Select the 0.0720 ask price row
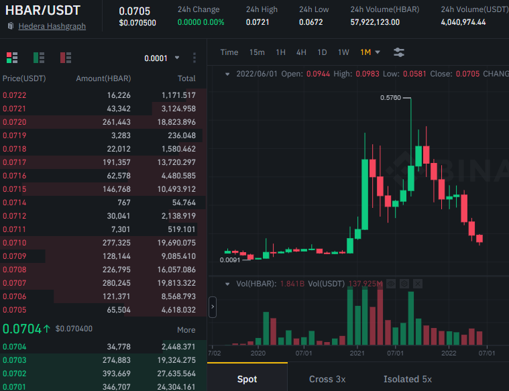Screen dimensions: 509x391 [103, 122]
